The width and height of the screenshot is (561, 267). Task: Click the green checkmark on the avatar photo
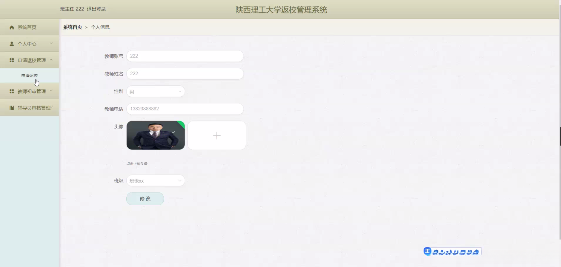click(x=173, y=132)
